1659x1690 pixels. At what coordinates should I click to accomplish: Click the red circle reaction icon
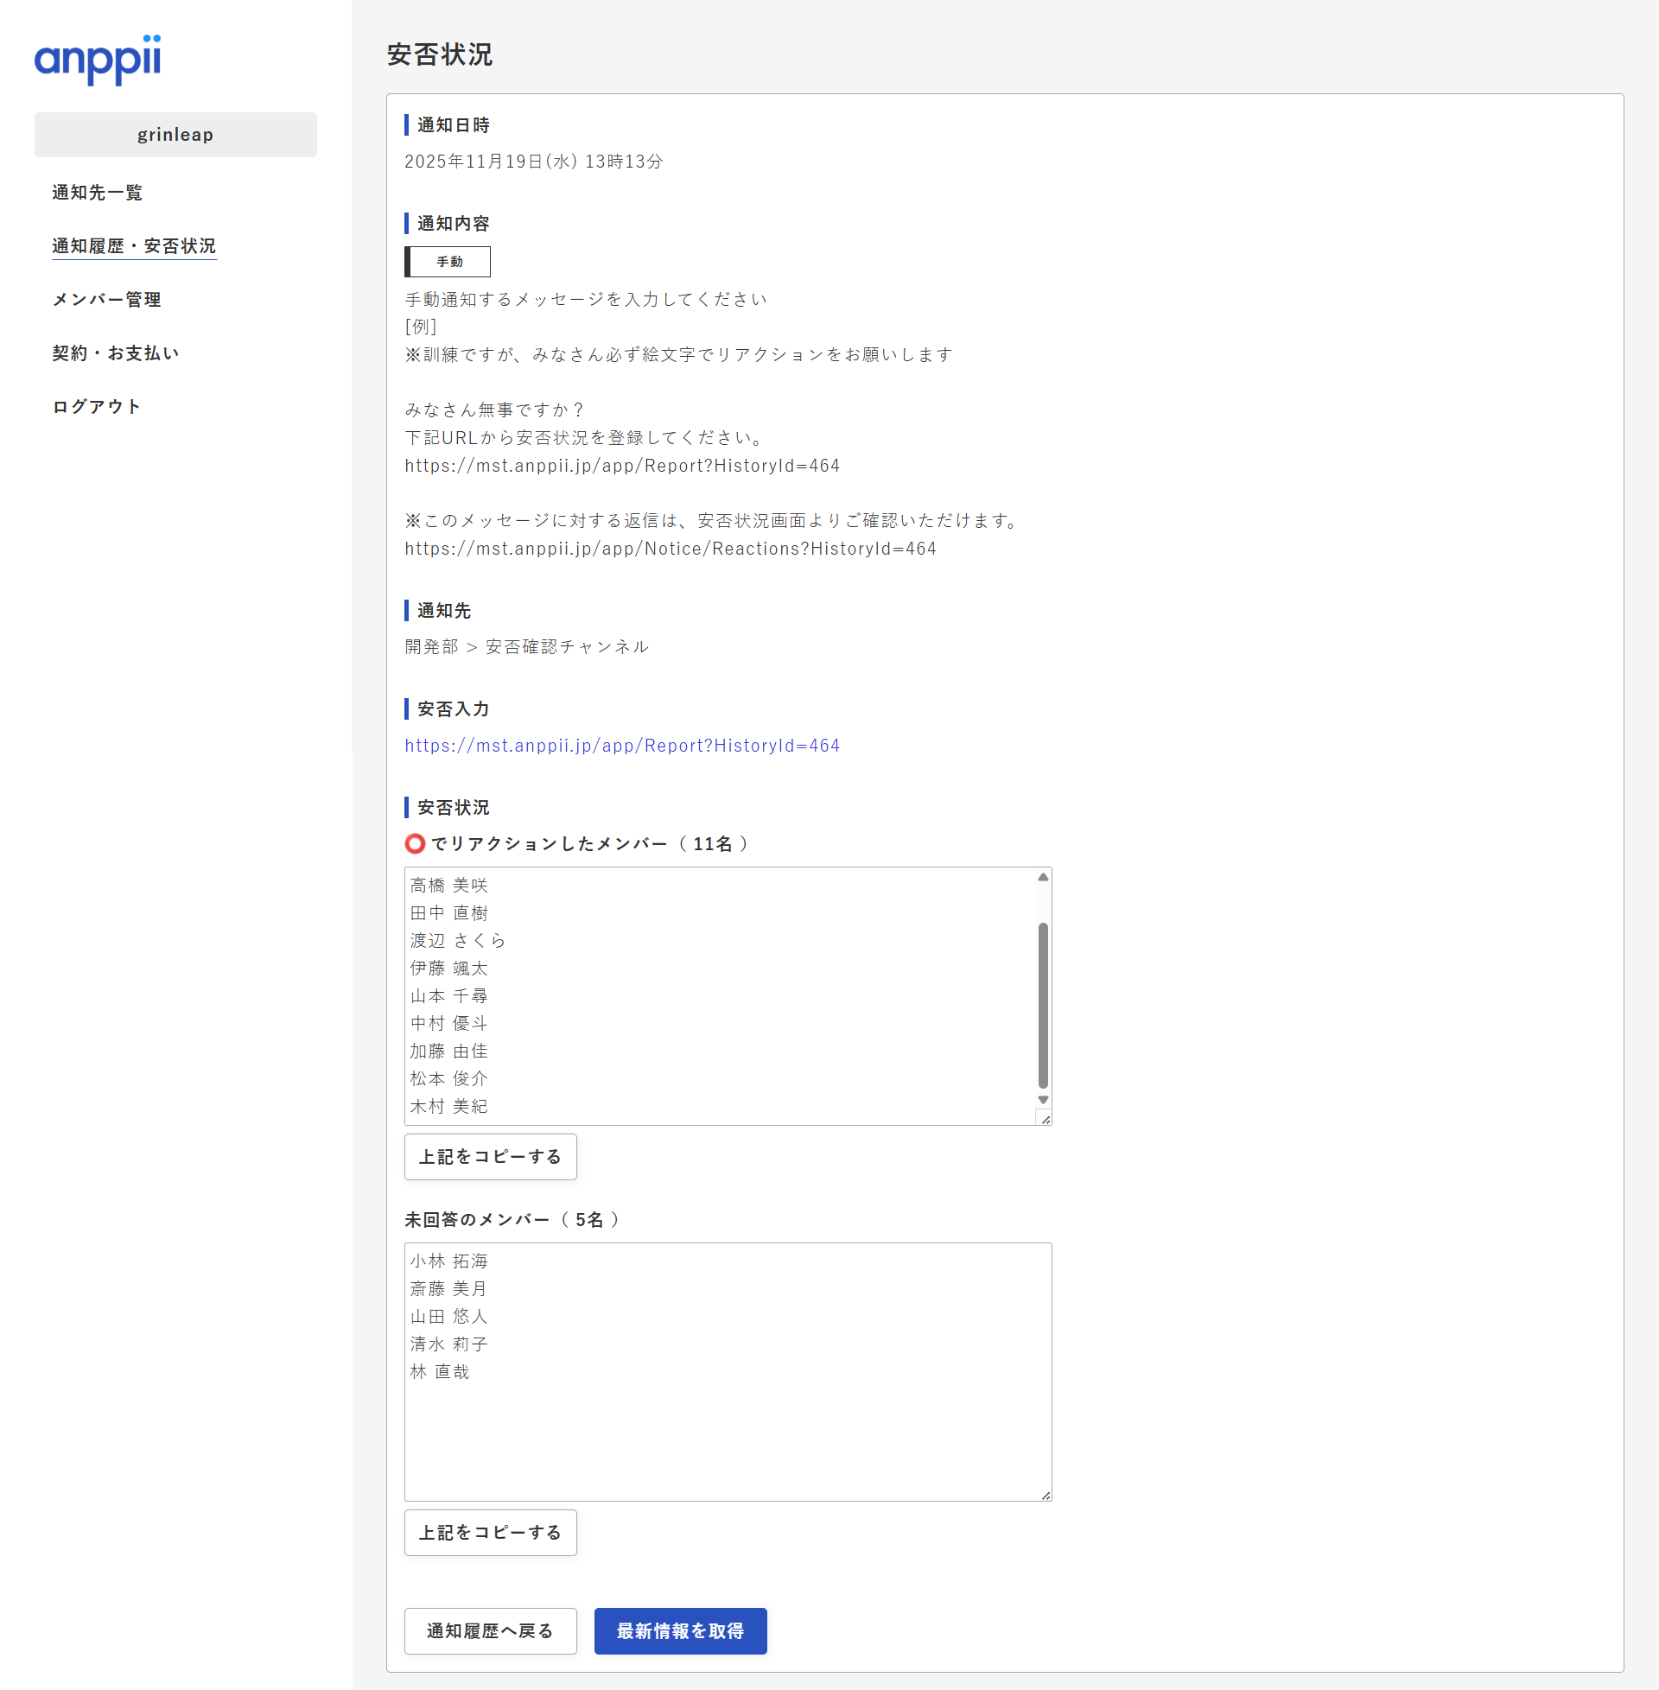415,843
